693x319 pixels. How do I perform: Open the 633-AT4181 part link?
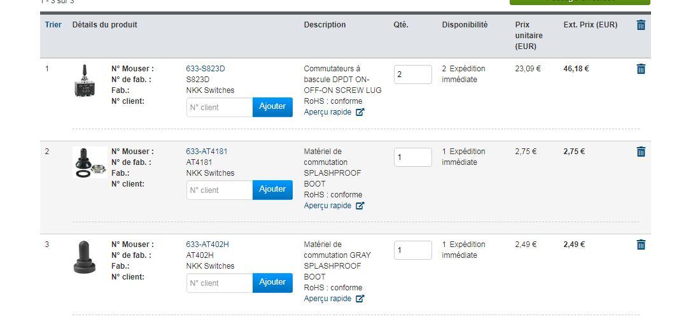pyautogui.click(x=207, y=152)
